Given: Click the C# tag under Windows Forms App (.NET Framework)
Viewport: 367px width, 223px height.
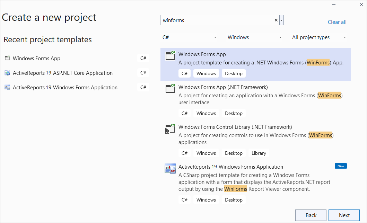Looking at the screenshot, I should [x=184, y=113].
